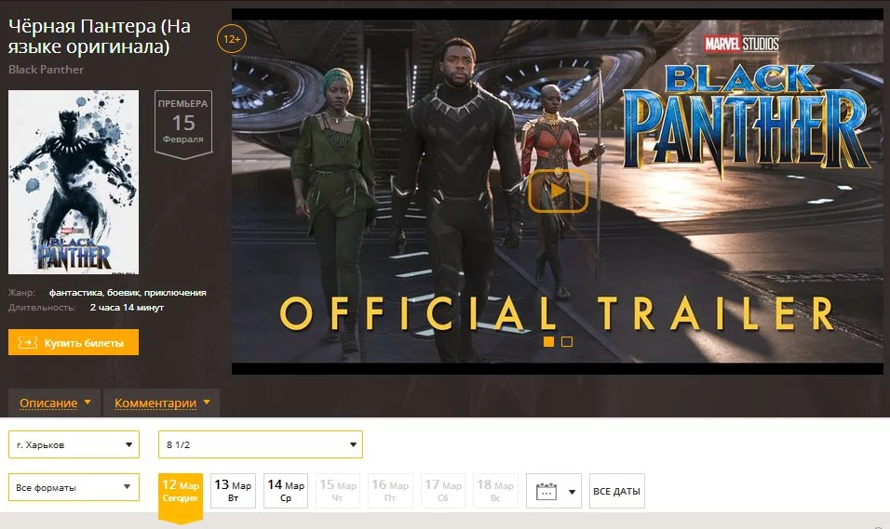The image size is (890, 529).
Task: Click the Купить билеты button label
Action: 84,343
